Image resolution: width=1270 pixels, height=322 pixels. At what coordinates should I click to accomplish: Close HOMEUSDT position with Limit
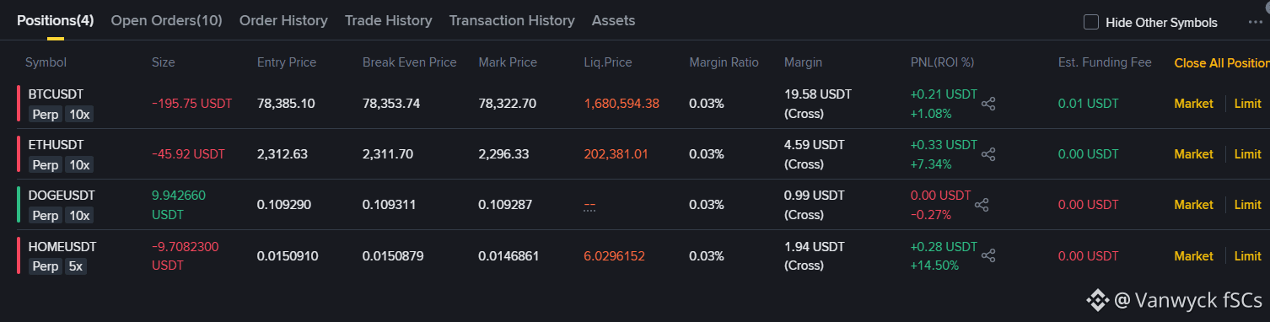(1247, 255)
